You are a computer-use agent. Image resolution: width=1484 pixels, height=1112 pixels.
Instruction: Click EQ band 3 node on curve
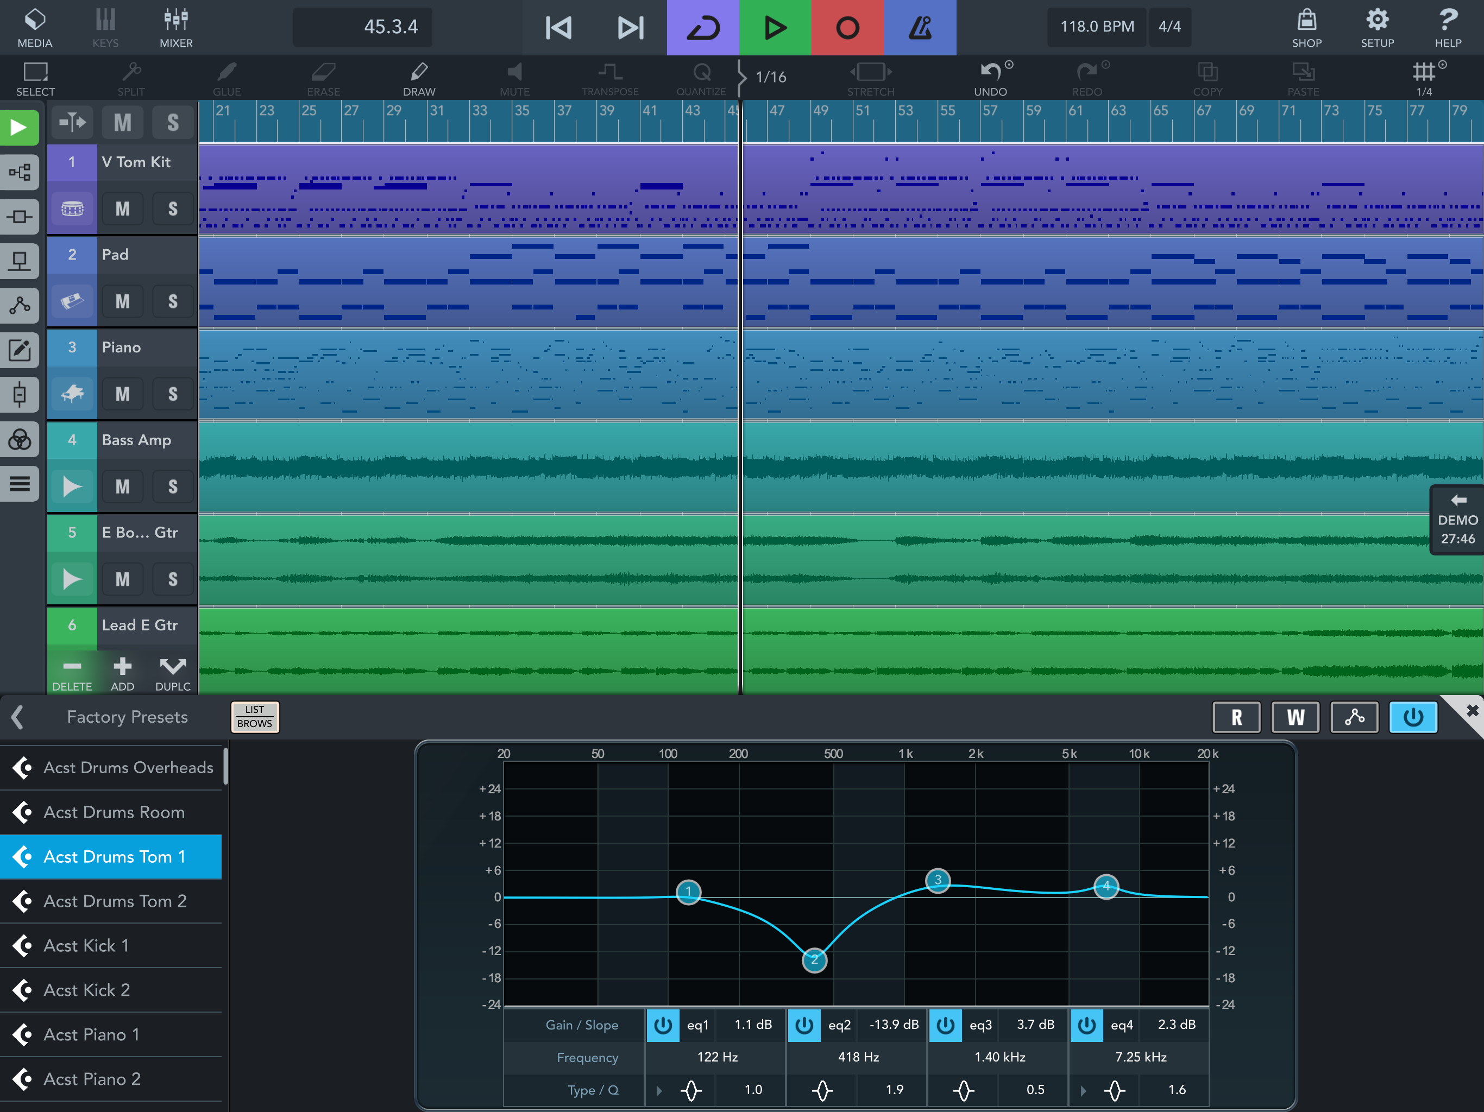[937, 880]
